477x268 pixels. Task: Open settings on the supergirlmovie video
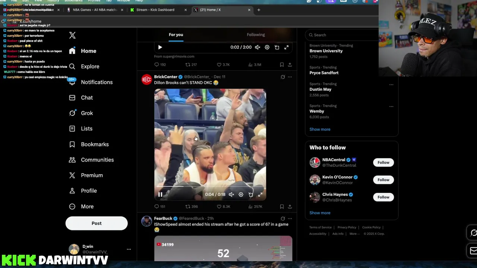(x=267, y=47)
